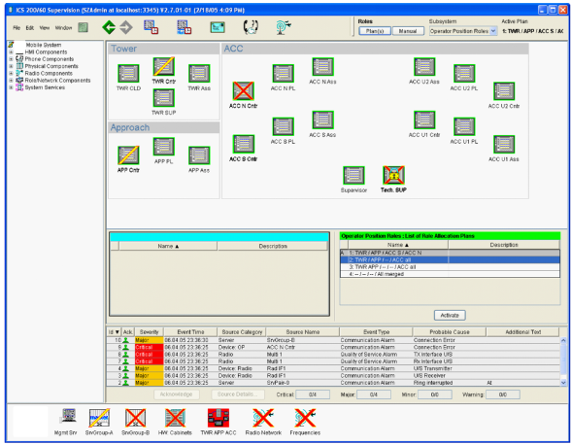Expand the Role/Network Components tree node

click(11, 81)
